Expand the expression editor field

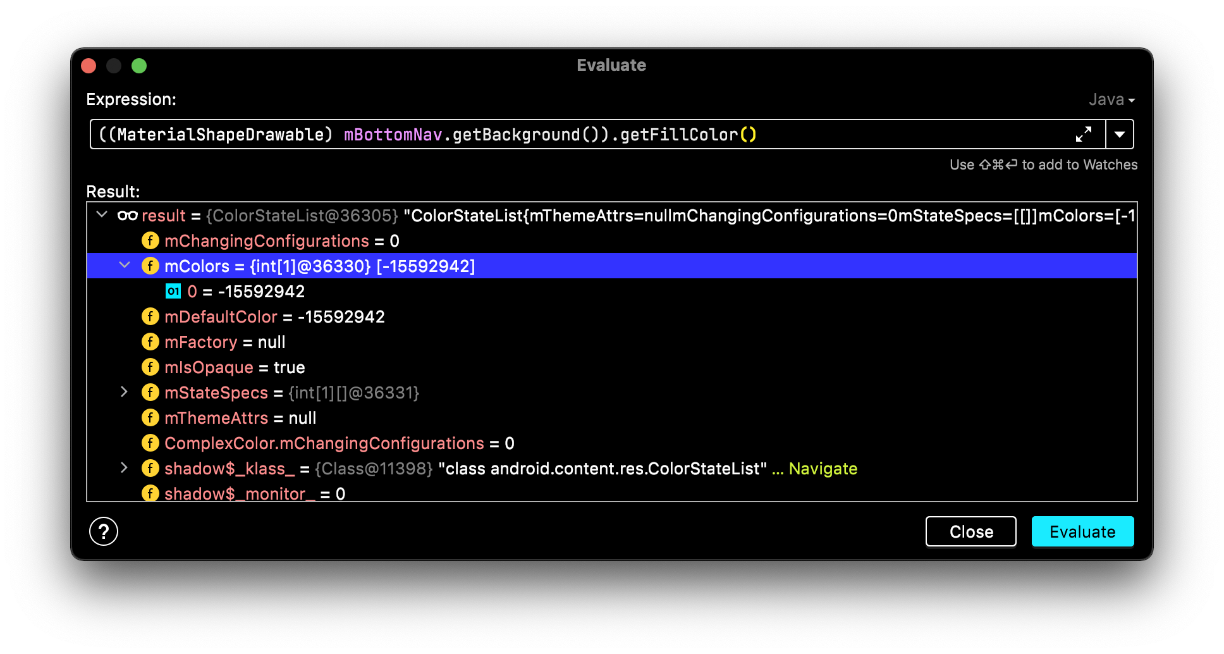coord(1084,134)
